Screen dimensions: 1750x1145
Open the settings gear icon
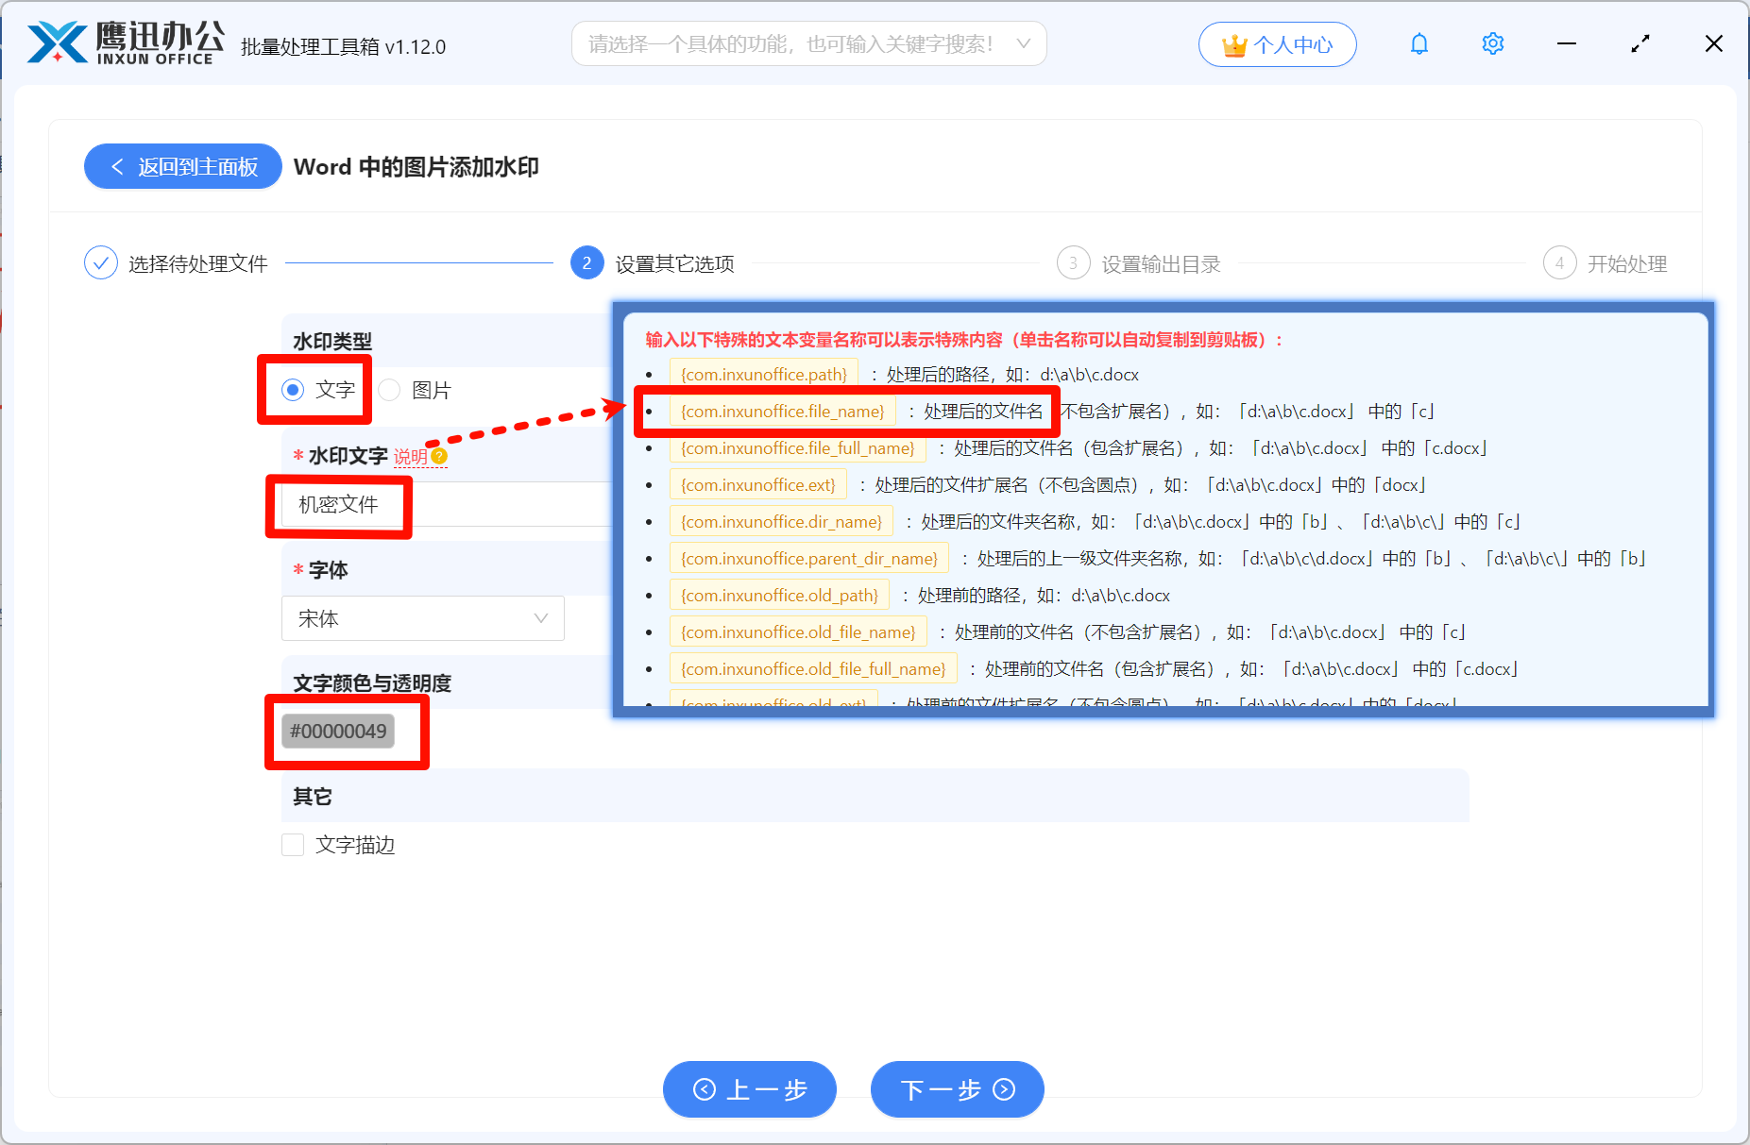1492,43
